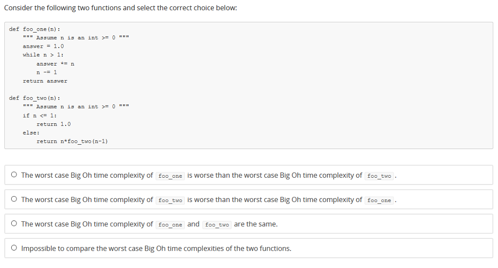Viewport: 498px width, 268px height.
Task: Click the 'if n <= 1:' code line
Action: click(x=40, y=116)
